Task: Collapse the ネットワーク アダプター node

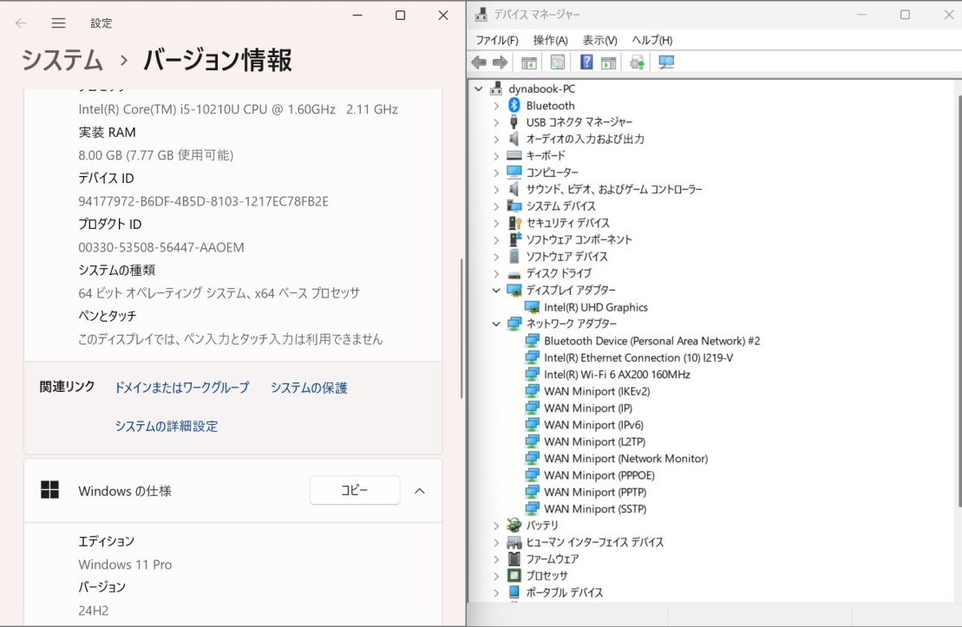Action: (496, 324)
